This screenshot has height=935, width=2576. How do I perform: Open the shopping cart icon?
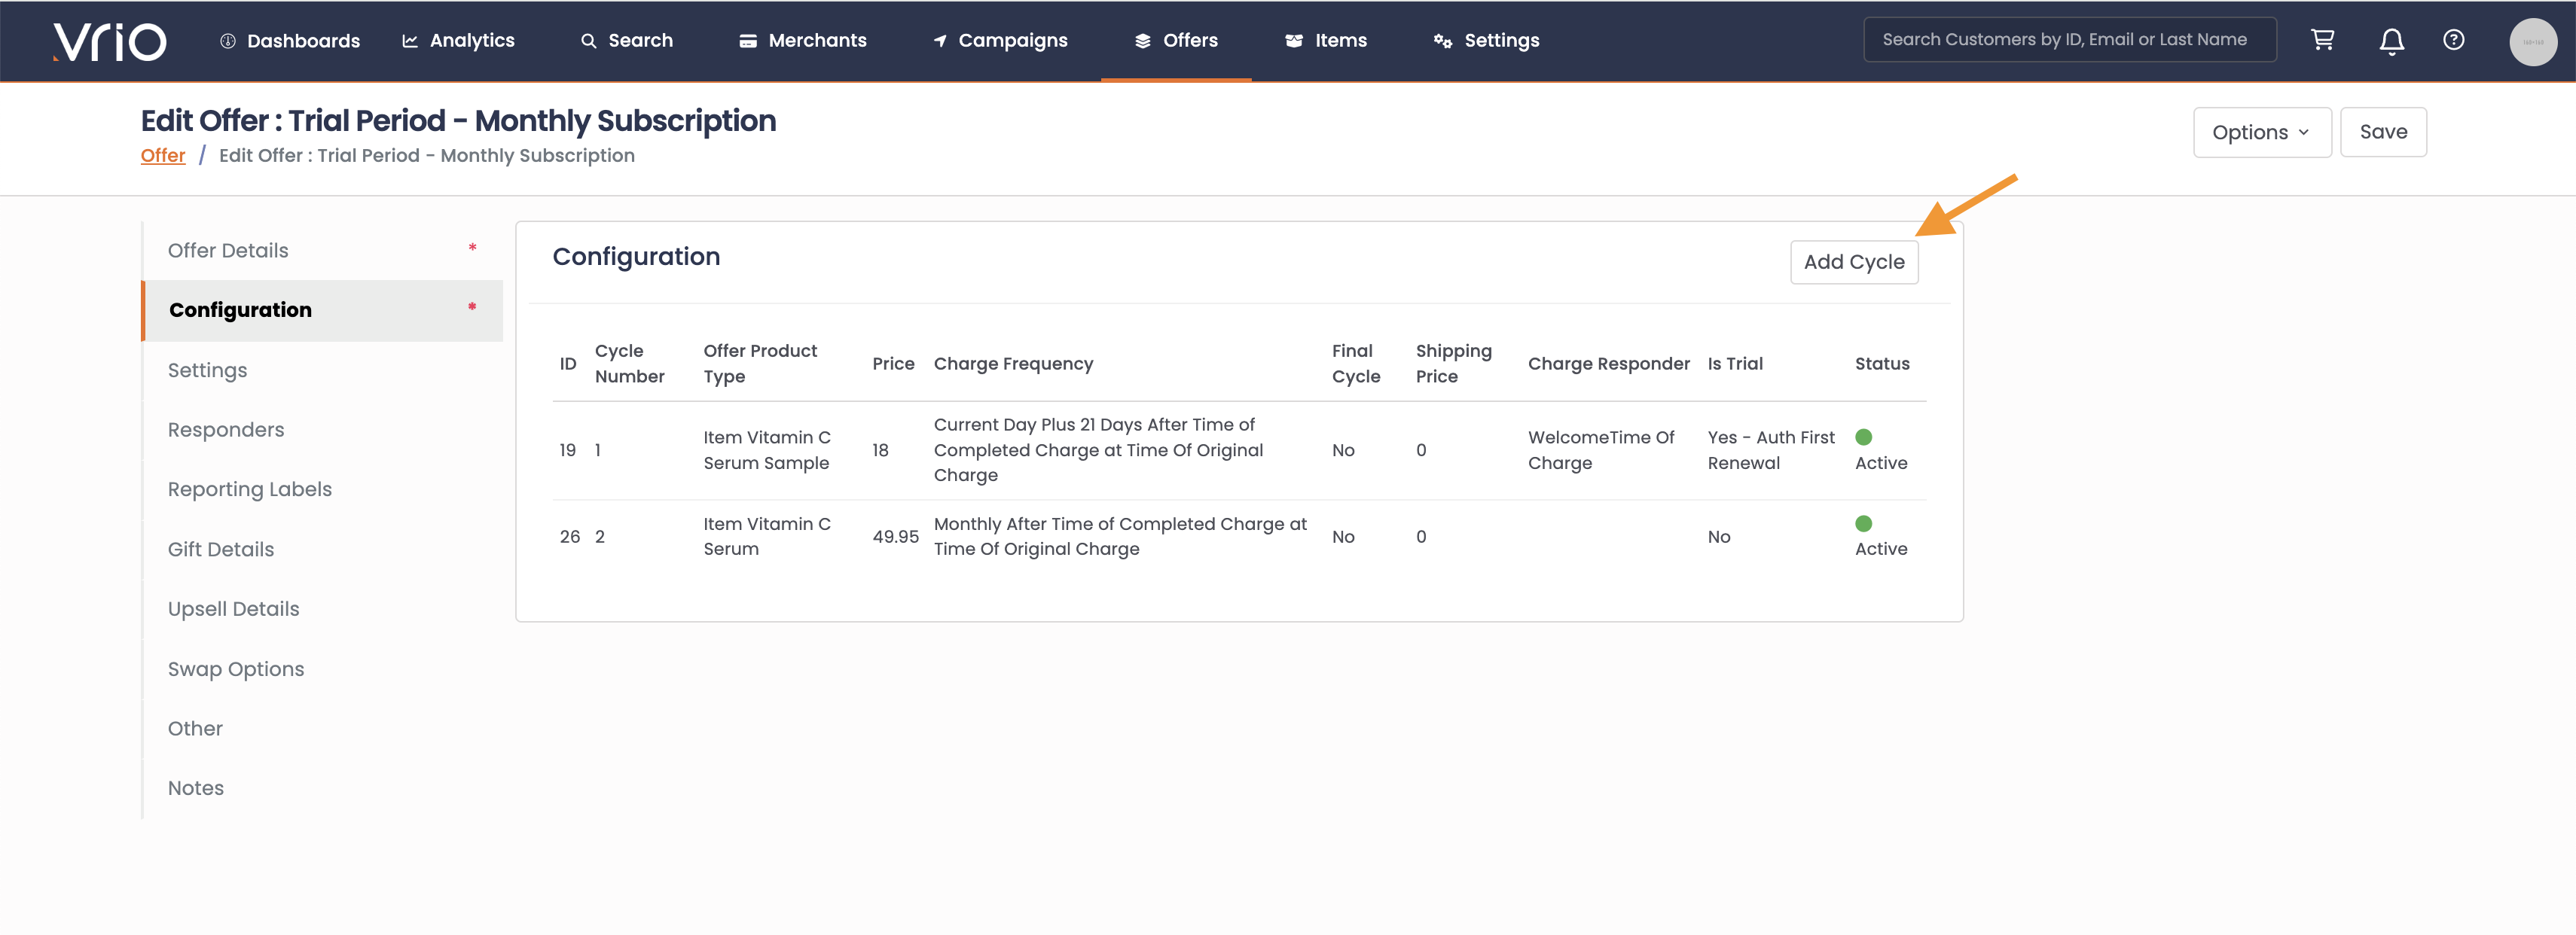[x=2322, y=40]
